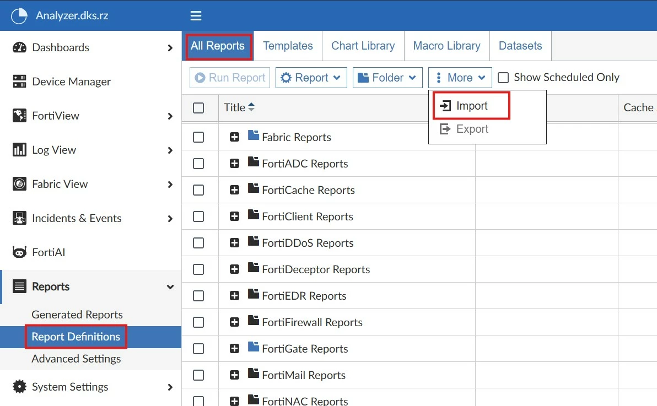The image size is (657, 406).
Task: Click the FortiAI robot icon
Action: click(19, 252)
